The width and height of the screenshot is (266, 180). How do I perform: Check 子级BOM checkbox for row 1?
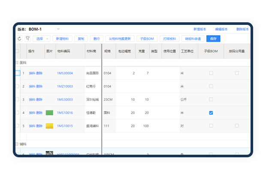(x=211, y=73)
